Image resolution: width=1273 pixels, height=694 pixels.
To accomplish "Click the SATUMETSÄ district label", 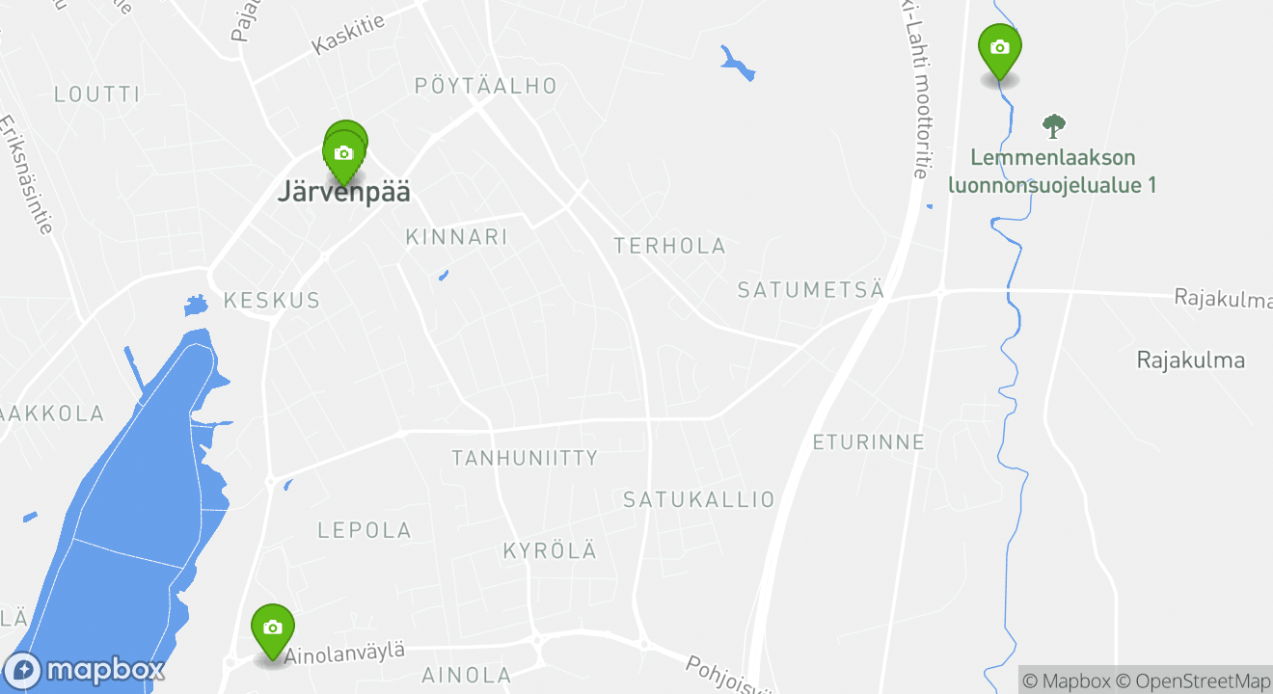I will (x=811, y=290).
